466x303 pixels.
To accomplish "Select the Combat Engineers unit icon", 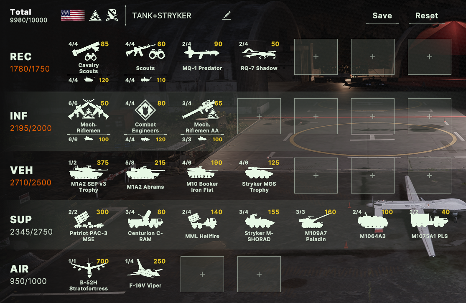I will click(x=145, y=110).
